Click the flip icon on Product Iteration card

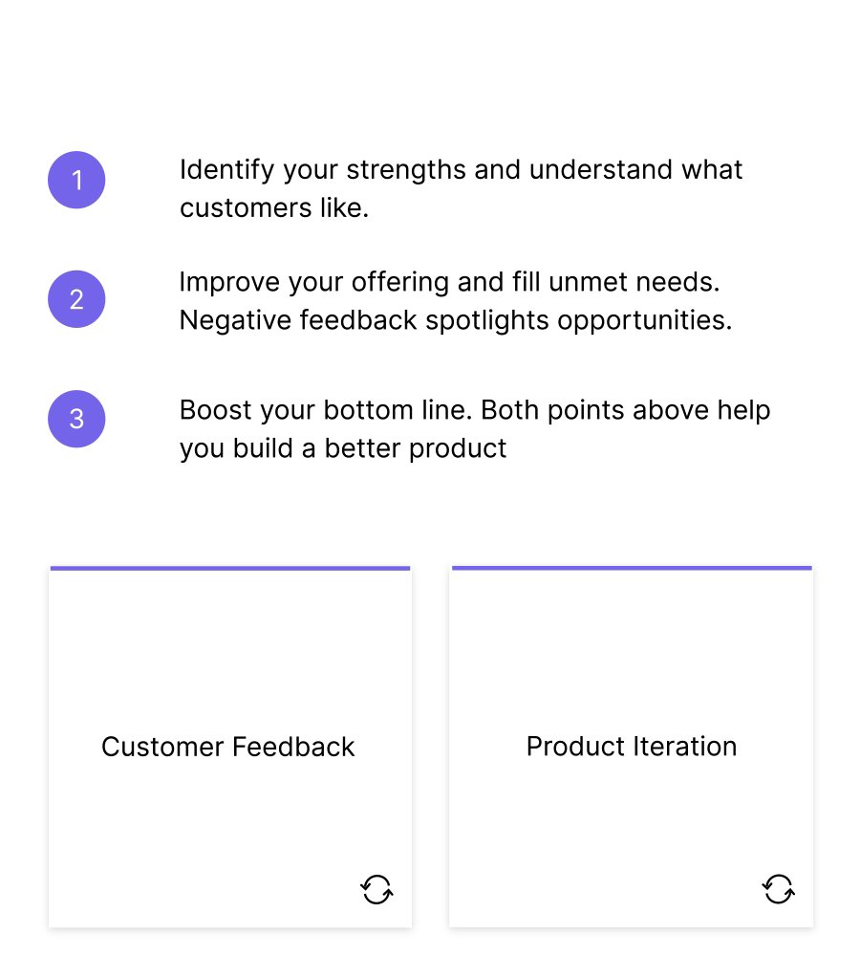pyautogui.click(x=779, y=889)
